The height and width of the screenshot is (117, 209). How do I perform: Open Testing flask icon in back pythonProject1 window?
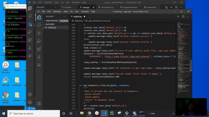coord(30,48)
